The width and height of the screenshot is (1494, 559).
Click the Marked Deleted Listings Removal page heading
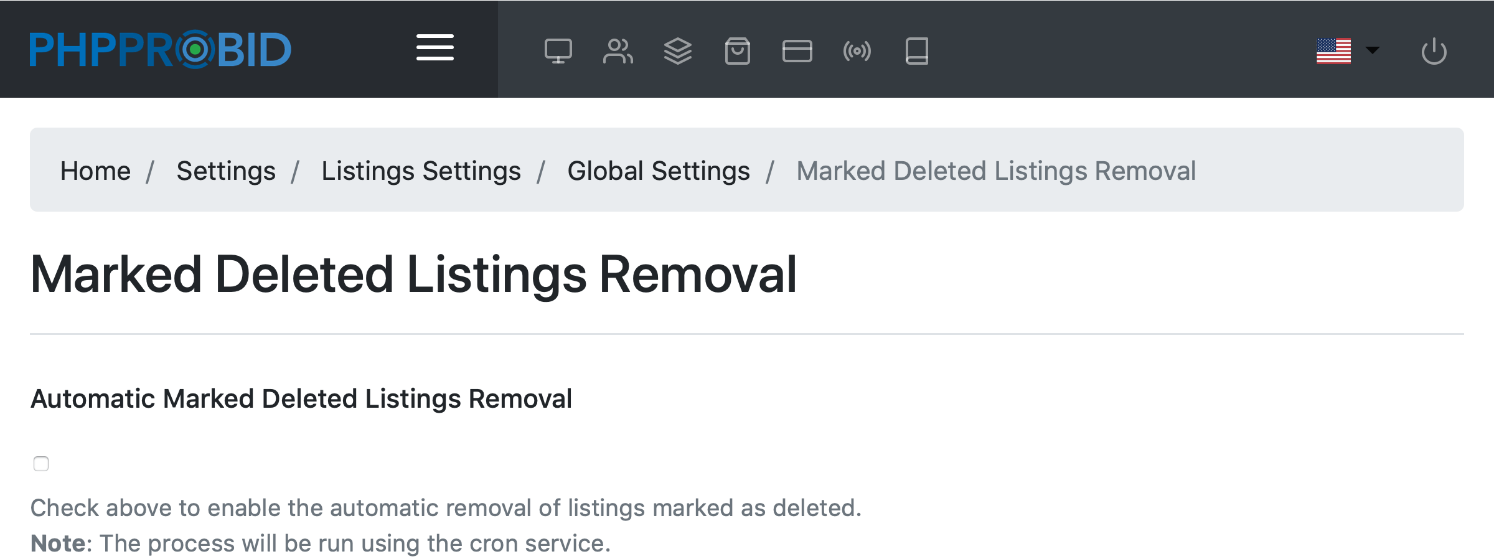pos(413,275)
